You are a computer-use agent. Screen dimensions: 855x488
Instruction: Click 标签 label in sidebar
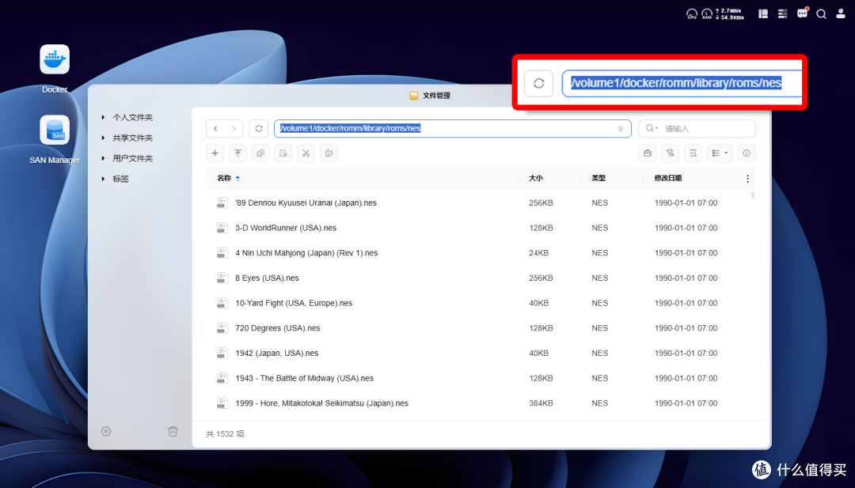(120, 179)
